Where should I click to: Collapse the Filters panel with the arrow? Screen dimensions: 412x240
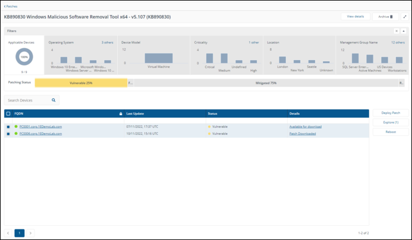(404, 30)
